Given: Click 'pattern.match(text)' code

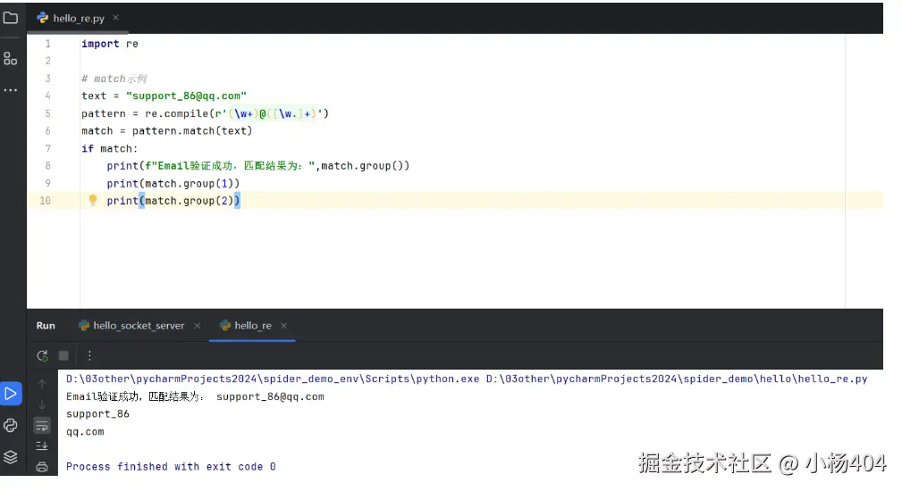Looking at the screenshot, I should pos(192,131).
